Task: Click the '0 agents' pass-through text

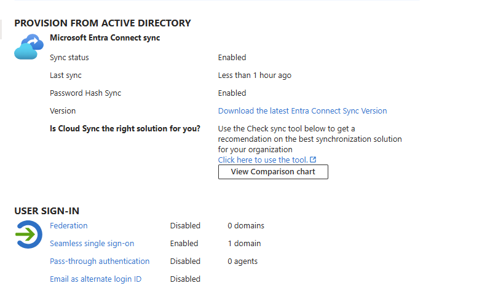Action: click(242, 261)
